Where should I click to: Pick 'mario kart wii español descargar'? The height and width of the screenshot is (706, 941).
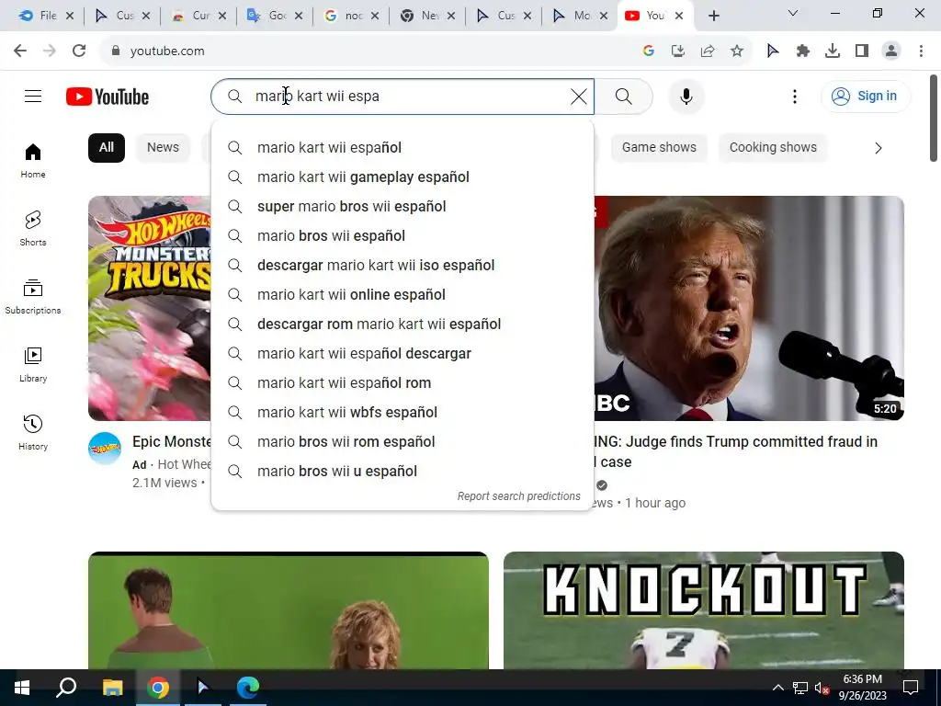402,354
